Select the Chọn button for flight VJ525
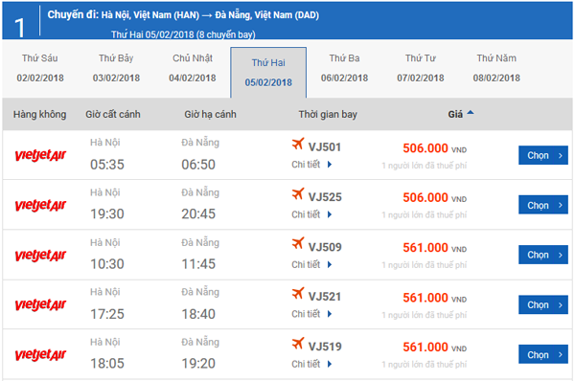The height and width of the screenshot is (381, 575). coord(543,205)
